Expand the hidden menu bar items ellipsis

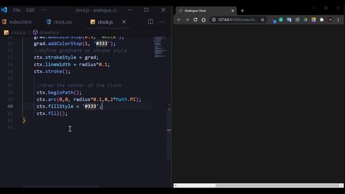[x=44, y=10]
